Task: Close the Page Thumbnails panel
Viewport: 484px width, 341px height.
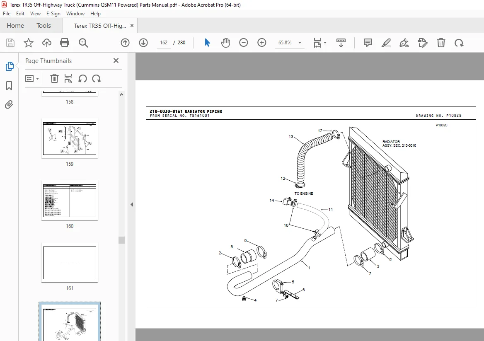Action: [116, 60]
